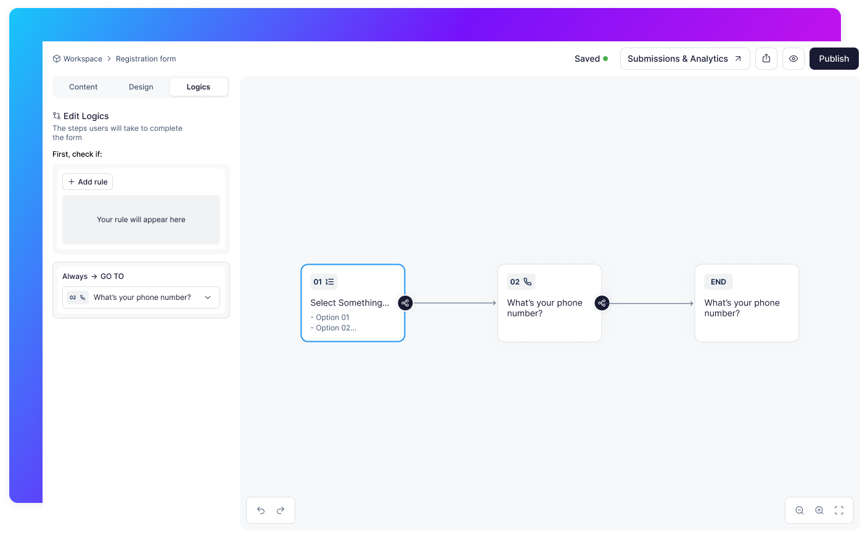Click logic connector on step 01 node
This screenshot has height=535, width=865.
tap(405, 303)
